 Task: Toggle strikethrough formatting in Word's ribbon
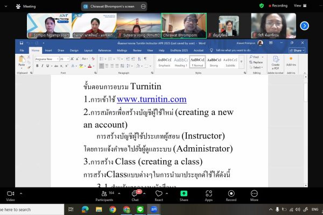56,66
